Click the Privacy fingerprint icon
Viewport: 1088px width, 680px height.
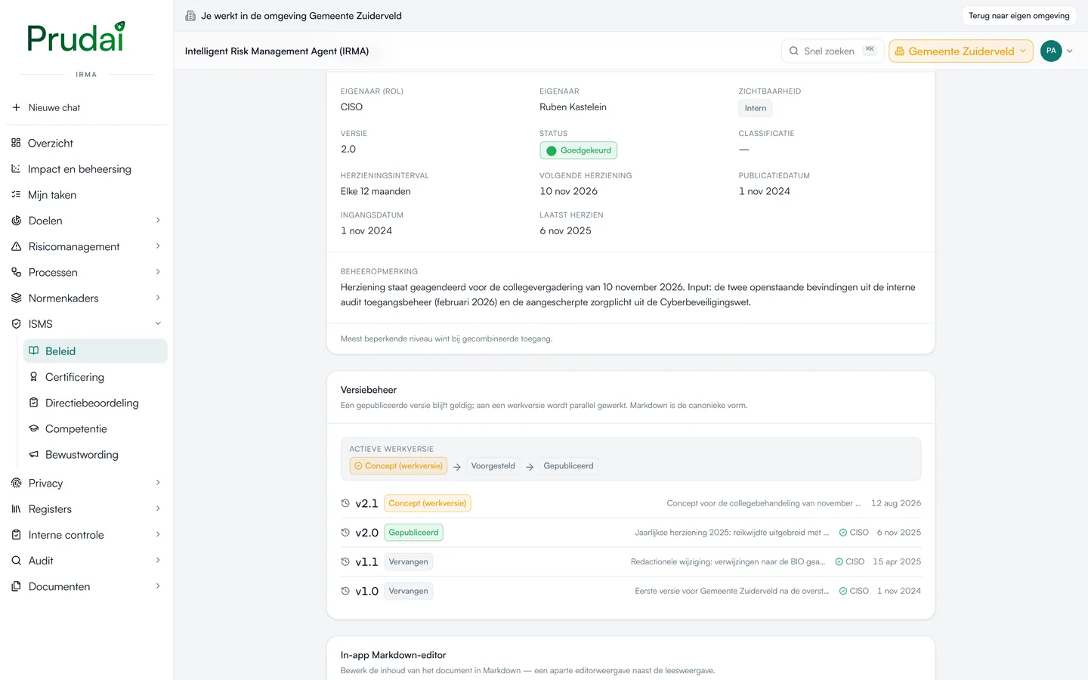click(16, 483)
